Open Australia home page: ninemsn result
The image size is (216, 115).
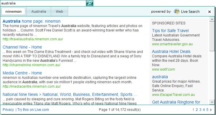(x=31, y=21)
